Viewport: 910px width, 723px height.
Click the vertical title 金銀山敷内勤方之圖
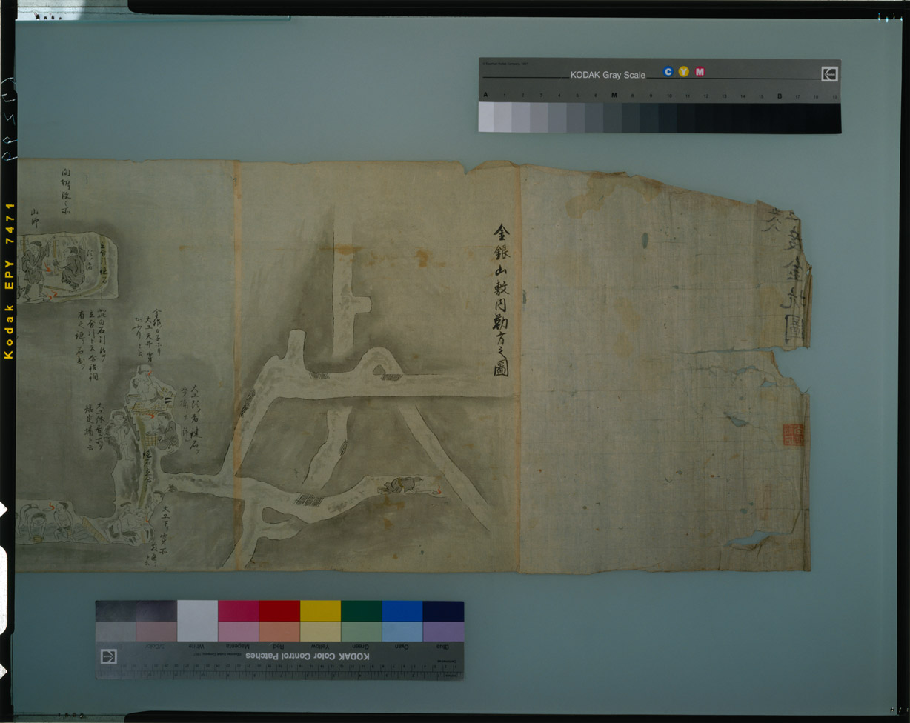tap(502, 300)
